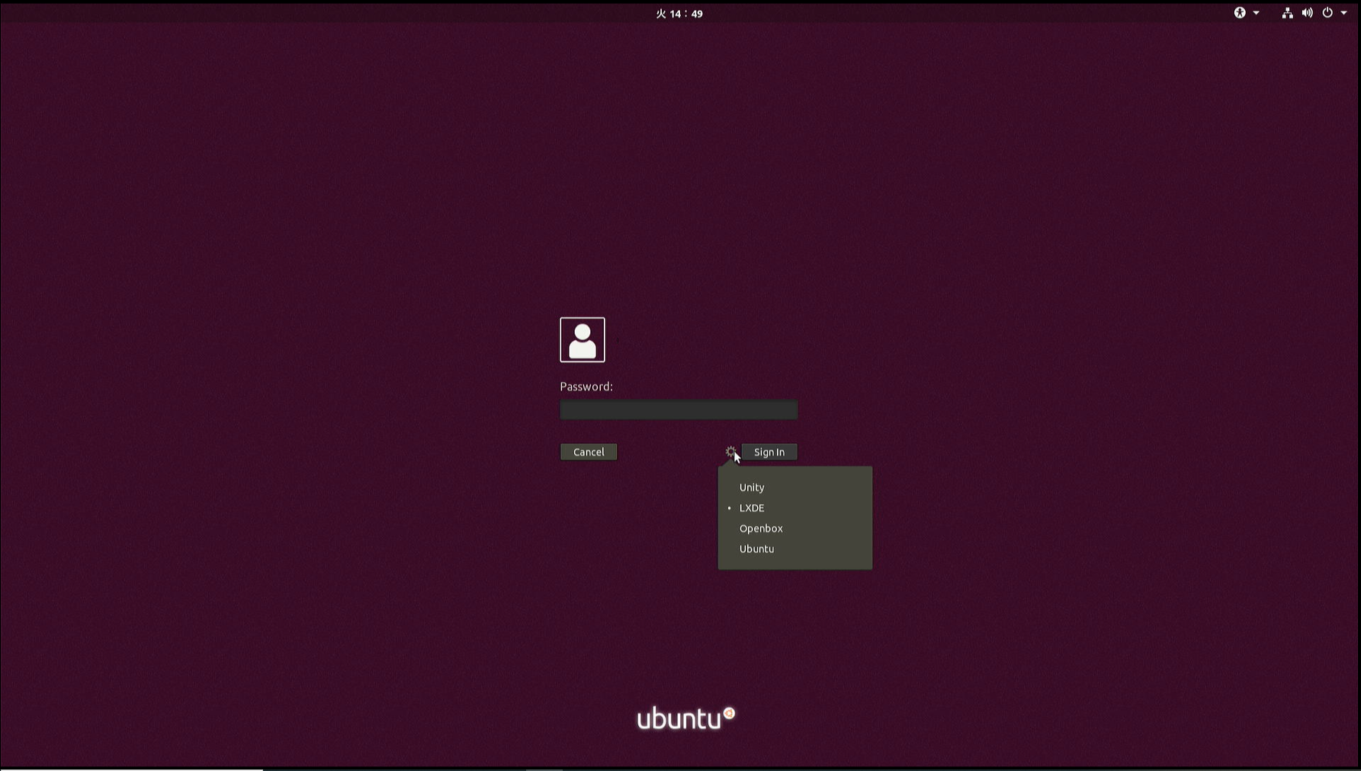Click the Sign In button

pos(769,452)
